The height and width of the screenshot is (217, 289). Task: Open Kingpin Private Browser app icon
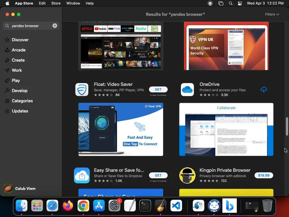tap(187, 175)
